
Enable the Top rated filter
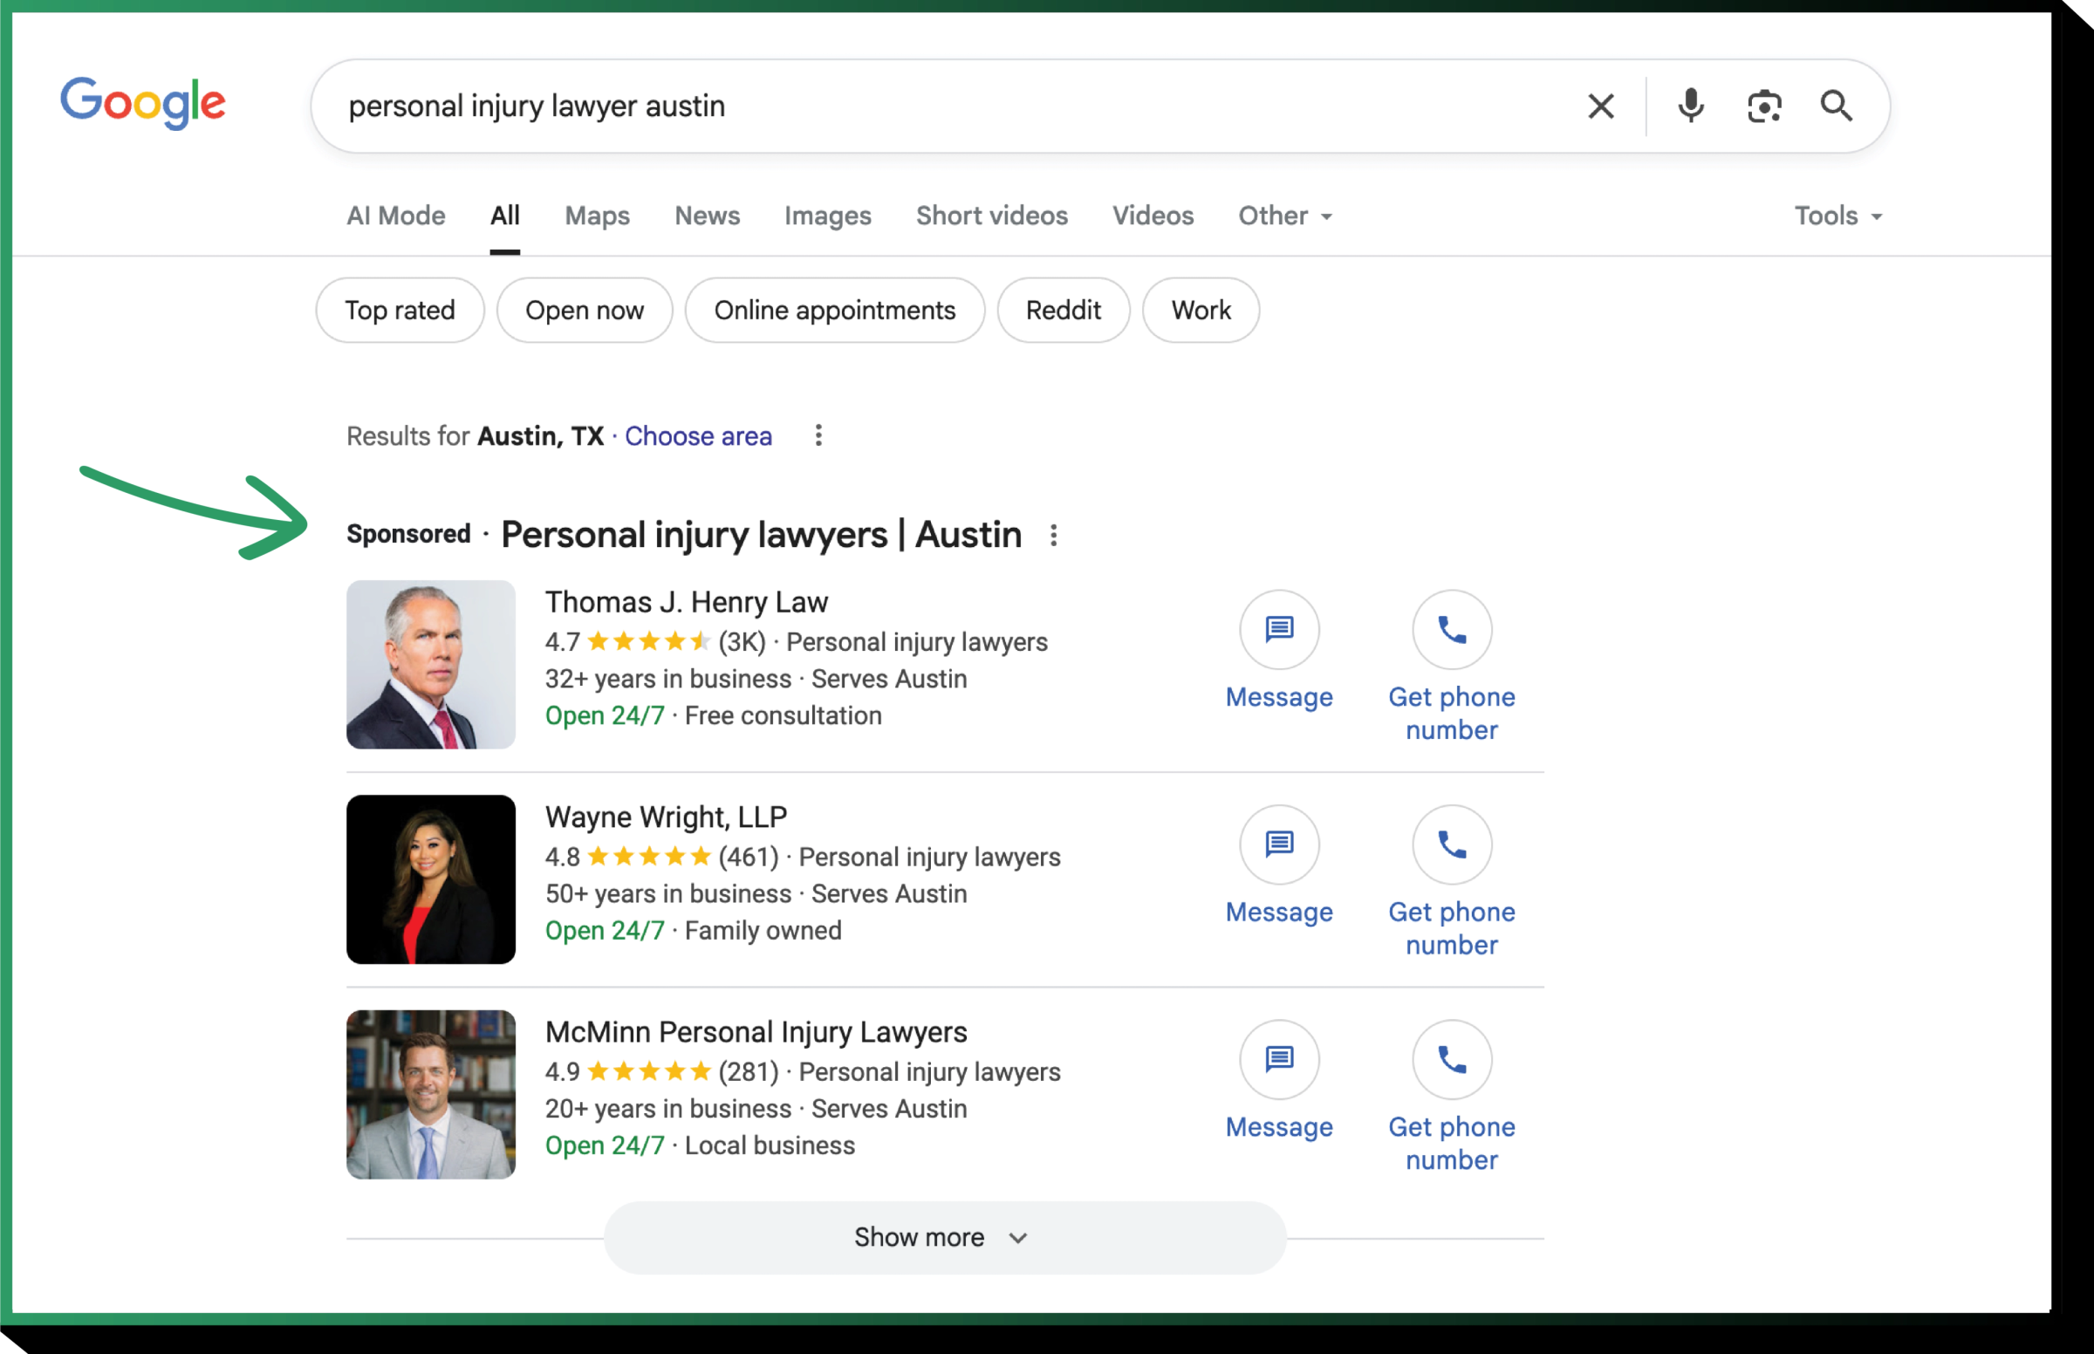click(x=400, y=310)
